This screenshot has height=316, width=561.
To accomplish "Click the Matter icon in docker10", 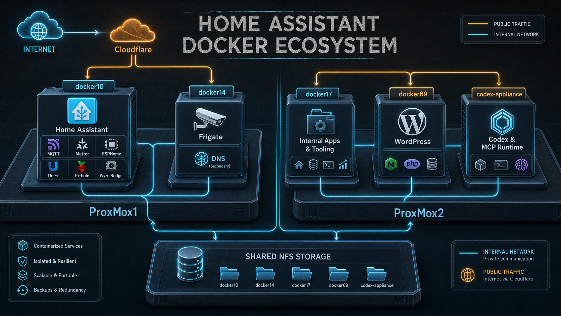I will 82,144.
